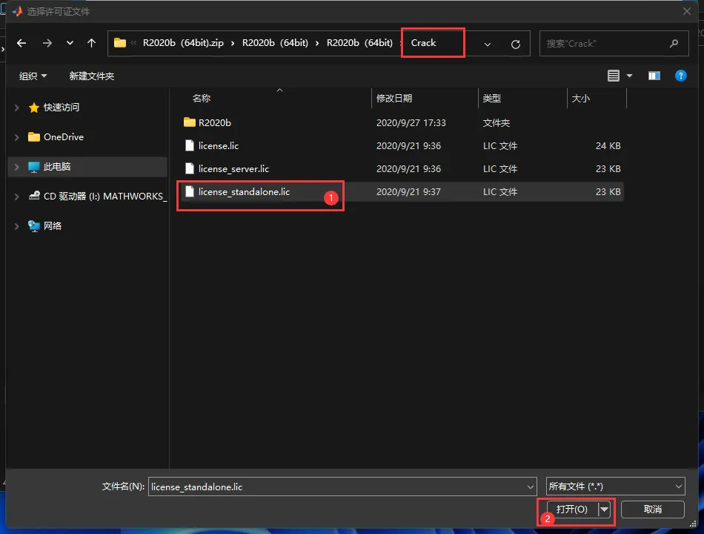704x534 pixels.
Task: Sort by the 类型 column header
Action: [491, 99]
